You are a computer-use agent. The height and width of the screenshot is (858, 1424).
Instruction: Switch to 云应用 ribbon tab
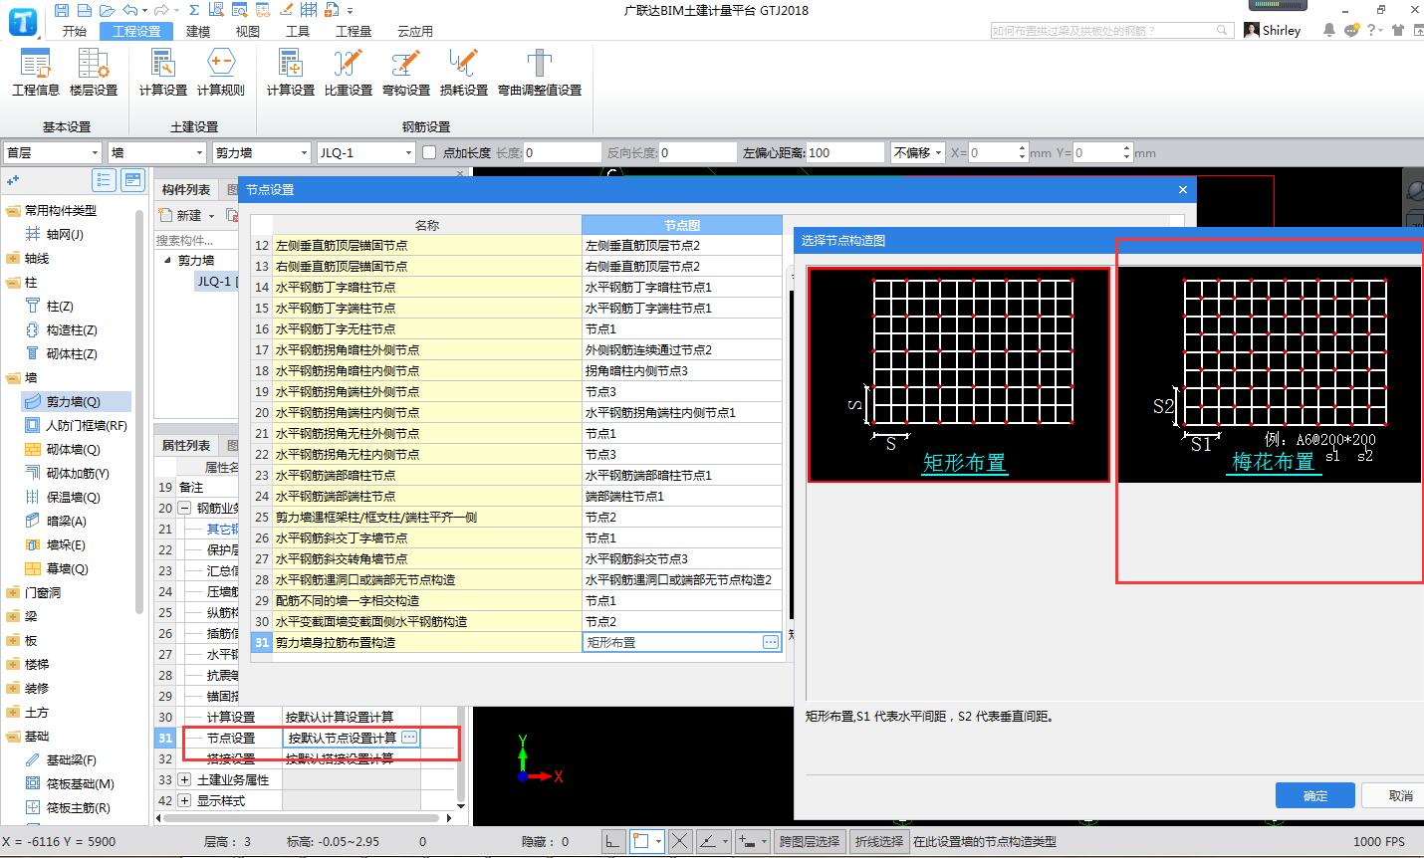[415, 31]
